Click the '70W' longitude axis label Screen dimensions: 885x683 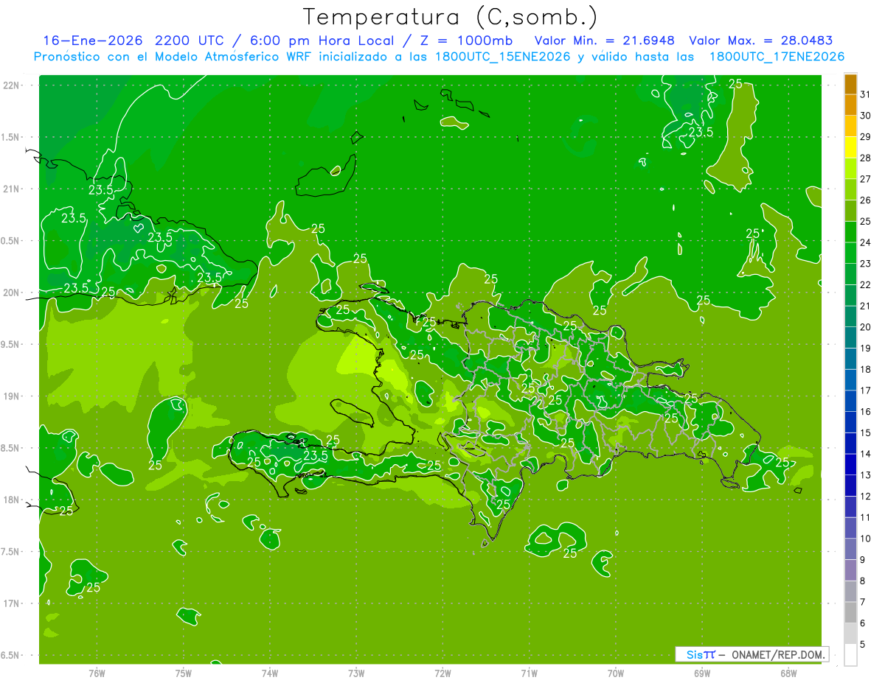click(616, 673)
